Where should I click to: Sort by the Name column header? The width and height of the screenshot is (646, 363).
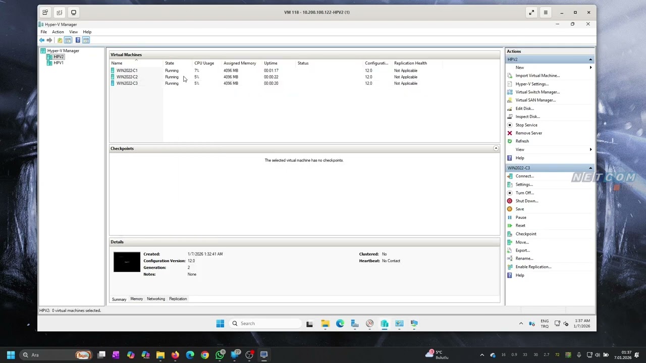coord(136,63)
